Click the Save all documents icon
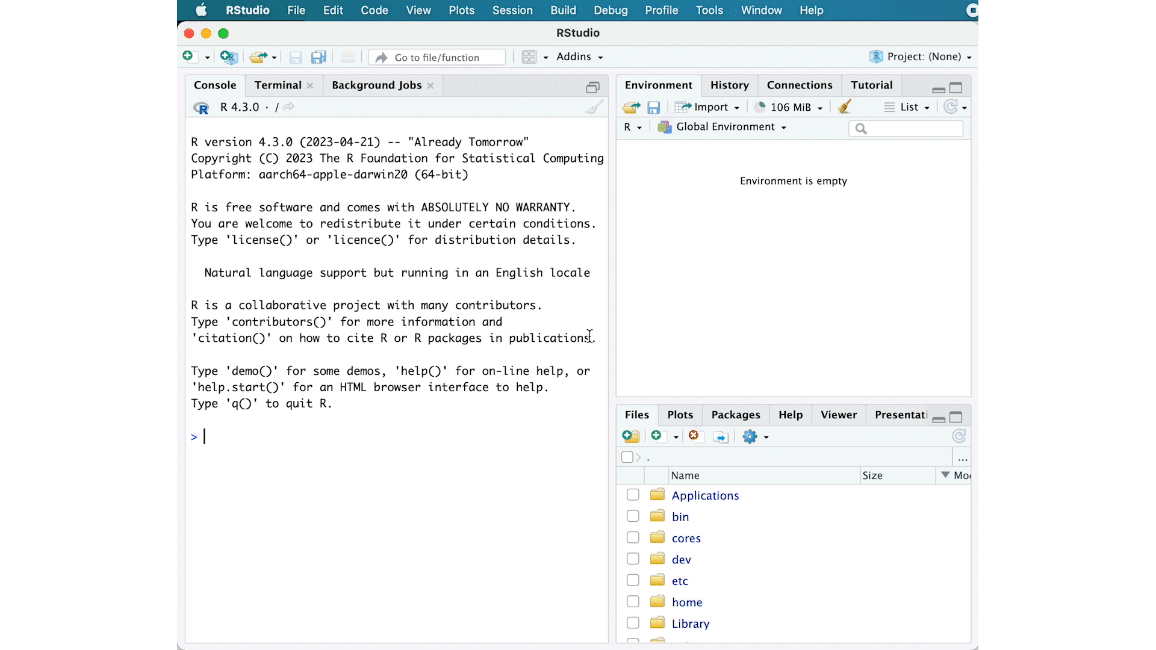 click(319, 57)
